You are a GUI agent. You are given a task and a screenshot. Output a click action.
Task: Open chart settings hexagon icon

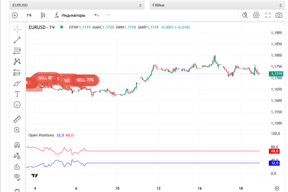click(x=256, y=15)
